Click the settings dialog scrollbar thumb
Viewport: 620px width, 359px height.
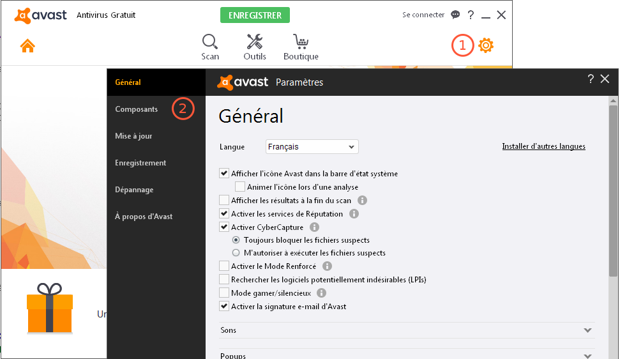[613, 190]
